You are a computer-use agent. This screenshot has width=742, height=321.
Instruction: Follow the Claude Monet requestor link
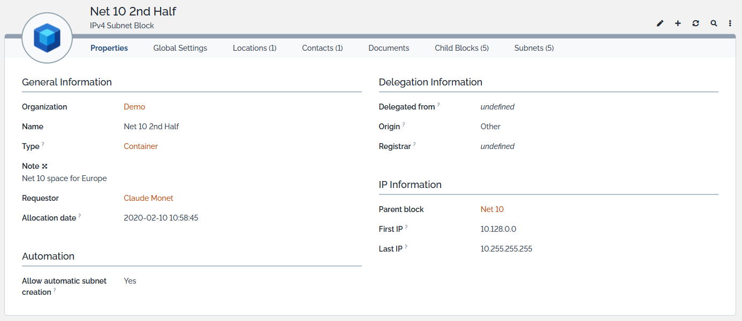coord(148,198)
